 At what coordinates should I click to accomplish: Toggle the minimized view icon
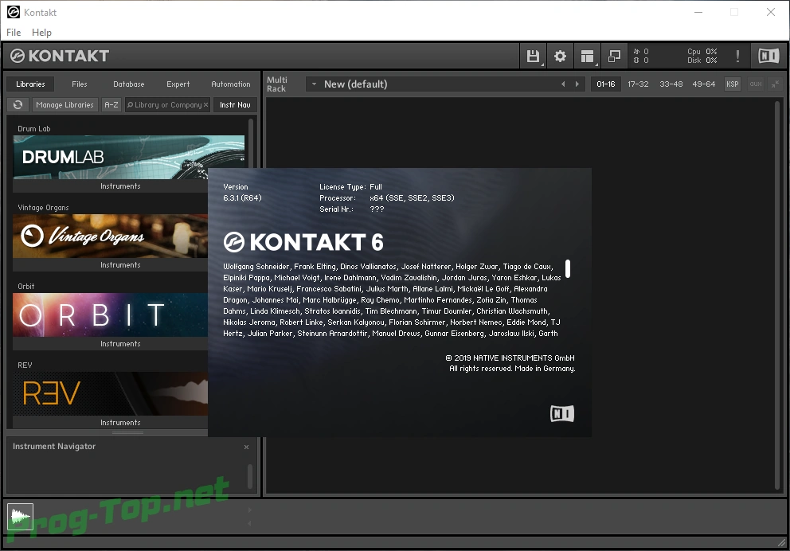pos(614,56)
